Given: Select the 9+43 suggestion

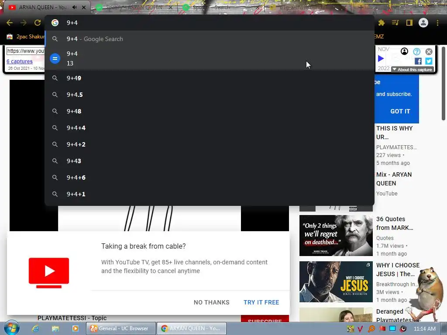Looking at the screenshot, I should pyautogui.click(x=210, y=161).
